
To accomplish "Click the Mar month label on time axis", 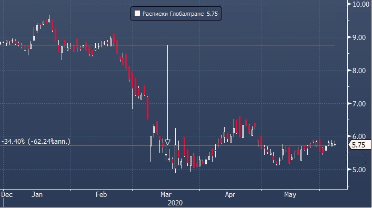I will point(166,195).
